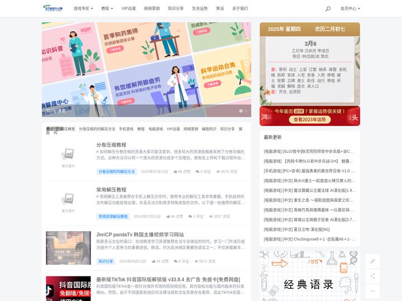This screenshot has width=402, height=301.
Task: Click likes icon on 分卷压缩教程 post
Action: pyautogui.click(x=175, y=172)
